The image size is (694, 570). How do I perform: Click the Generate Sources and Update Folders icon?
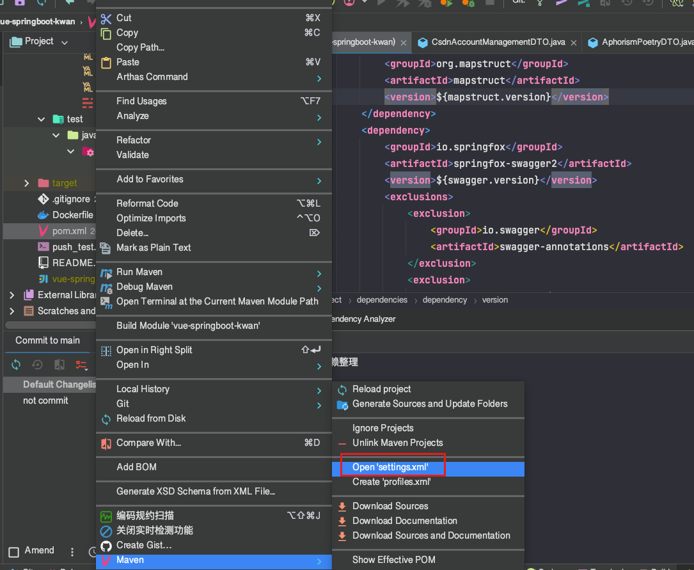click(x=342, y=404)
